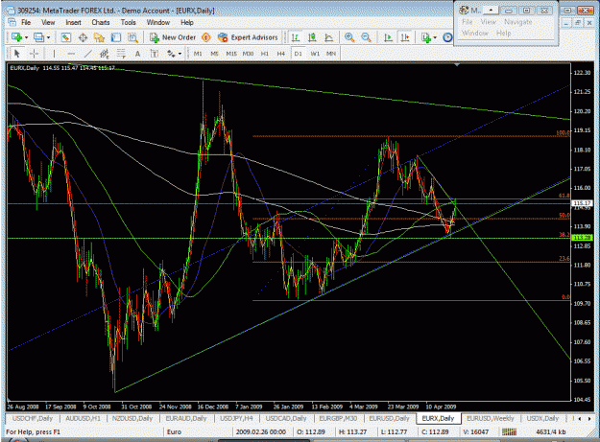
Task: Open the Help menu in MetaTrader
Action: 187,23
